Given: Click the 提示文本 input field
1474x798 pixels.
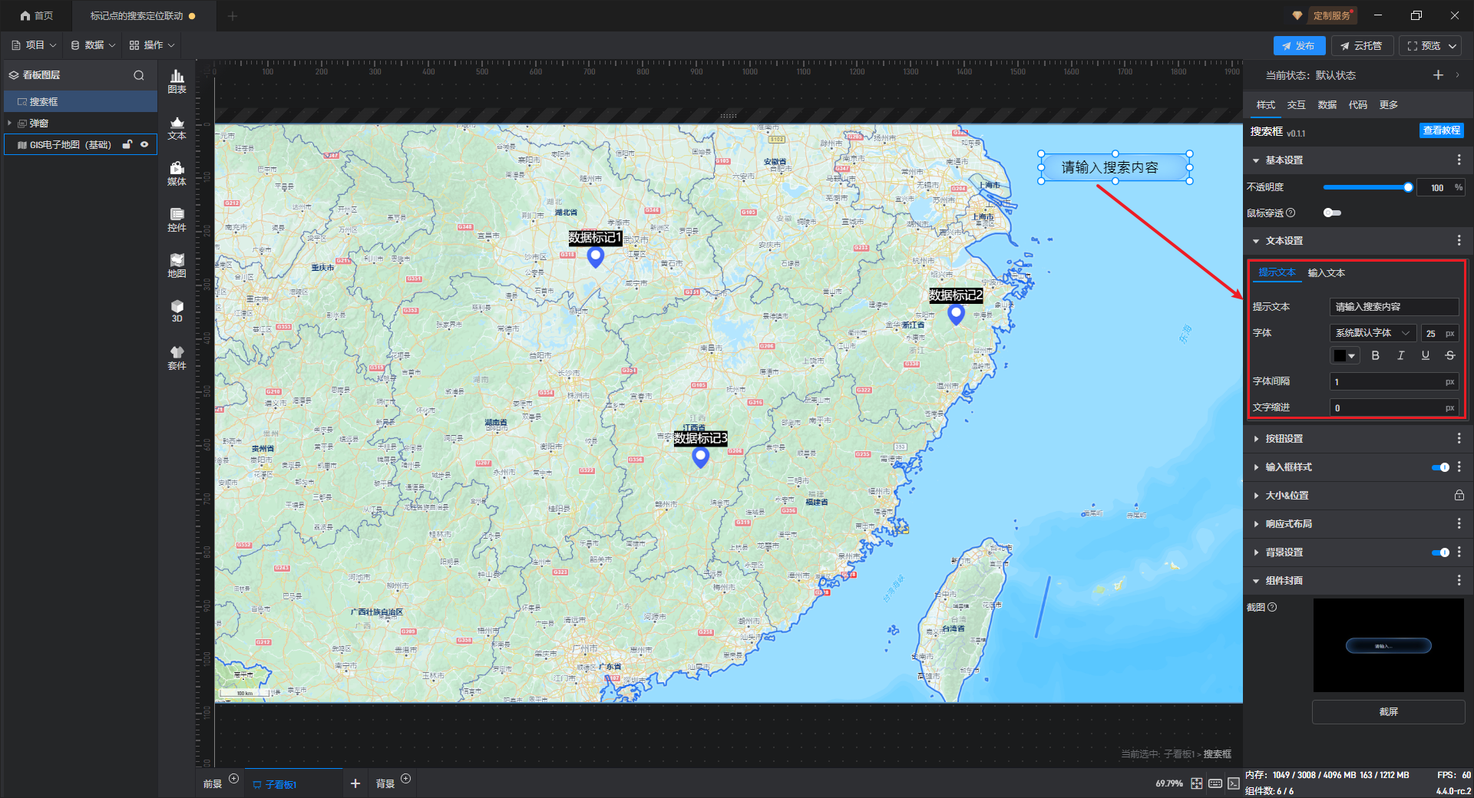Looking at the screenshot, I should 1393,307.
